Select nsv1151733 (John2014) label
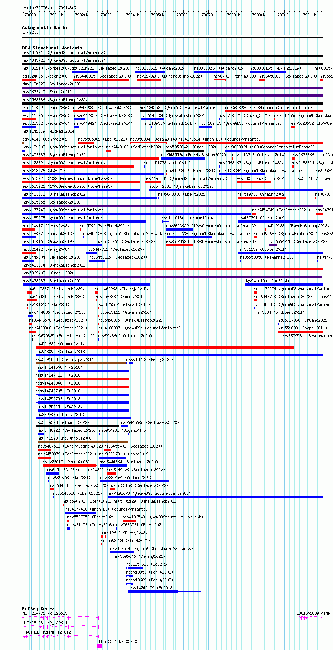 pyautogui.click(x=167, y=163)
